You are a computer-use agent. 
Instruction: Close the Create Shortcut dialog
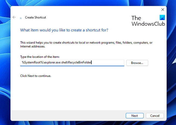point(162,9)
